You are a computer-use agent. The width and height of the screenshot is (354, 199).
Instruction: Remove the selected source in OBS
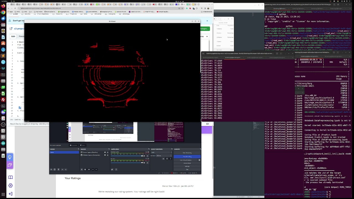85,169
